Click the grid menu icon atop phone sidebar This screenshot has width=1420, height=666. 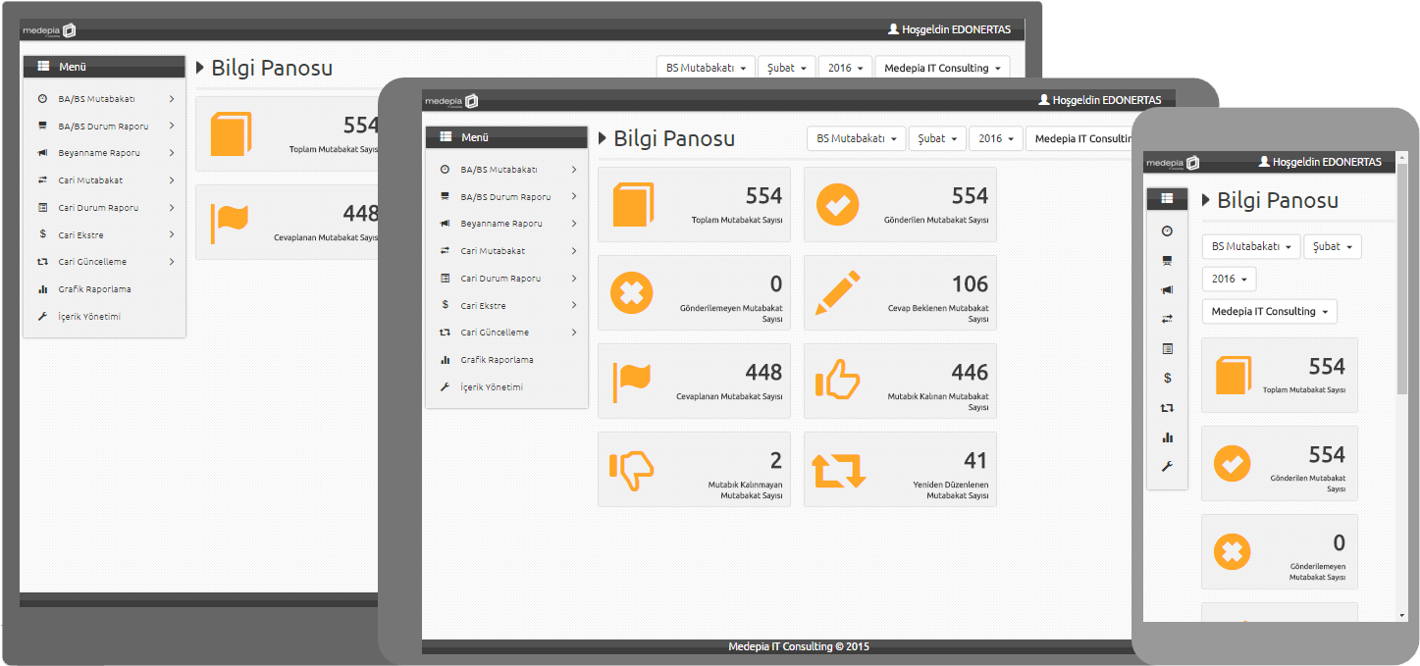[1167, 198]
